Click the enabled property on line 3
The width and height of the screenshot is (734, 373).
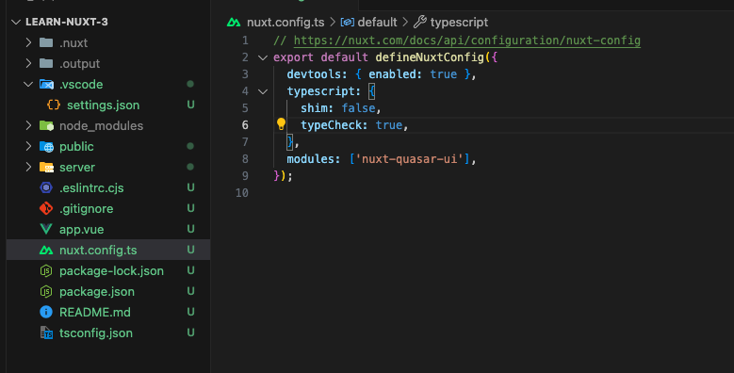coord(392,74)
